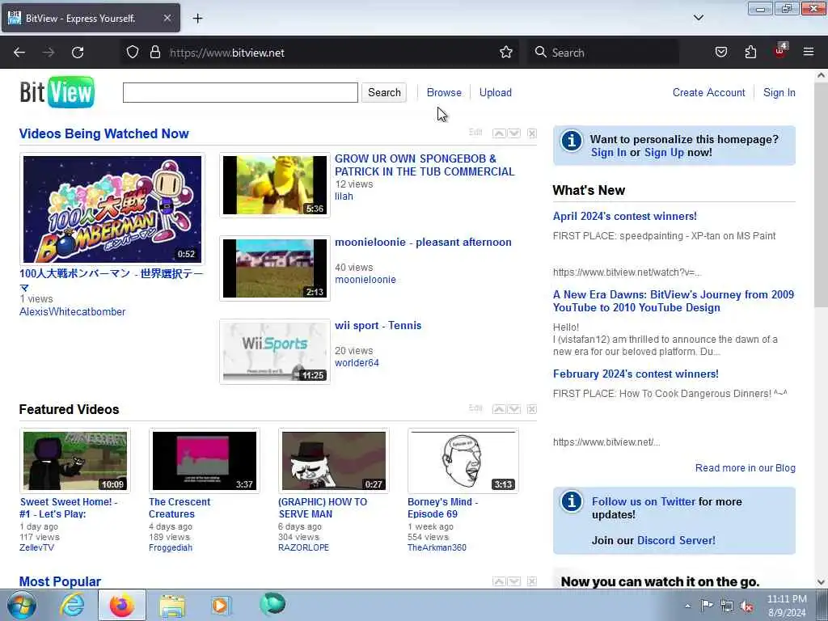Click the padlock site security icon

coord(154,53)
